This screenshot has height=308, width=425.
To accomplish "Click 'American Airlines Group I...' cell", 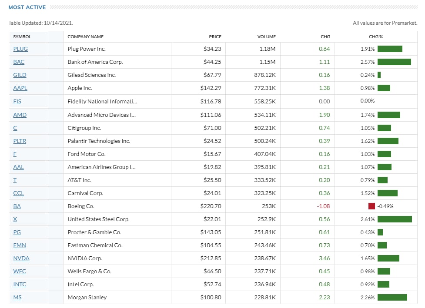I will (102, 167).
